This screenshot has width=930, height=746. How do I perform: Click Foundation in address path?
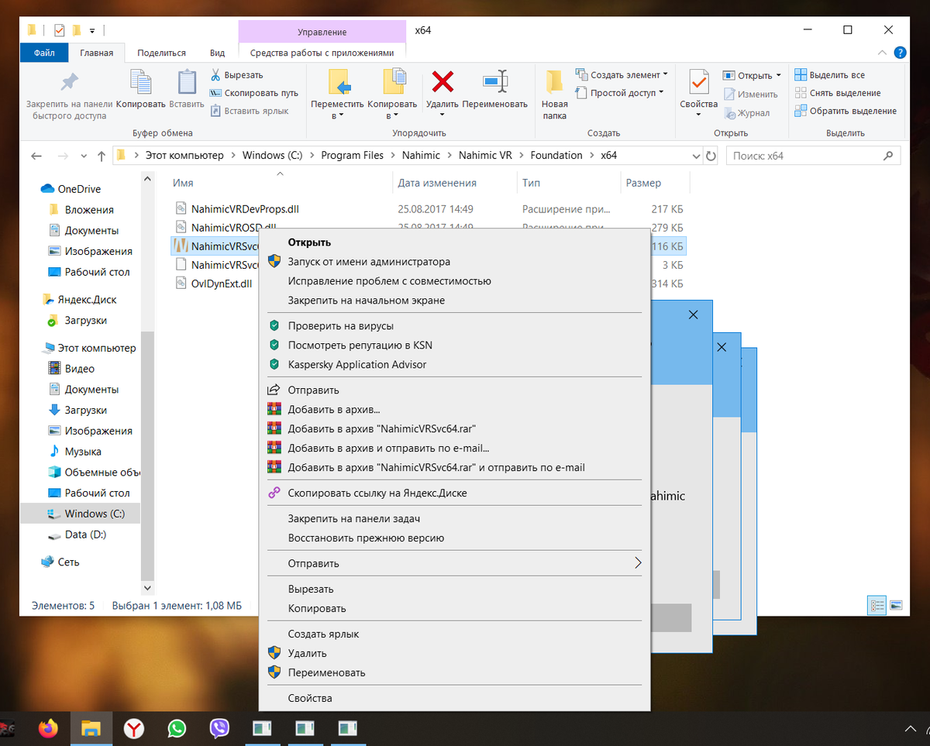coord(556,155)
